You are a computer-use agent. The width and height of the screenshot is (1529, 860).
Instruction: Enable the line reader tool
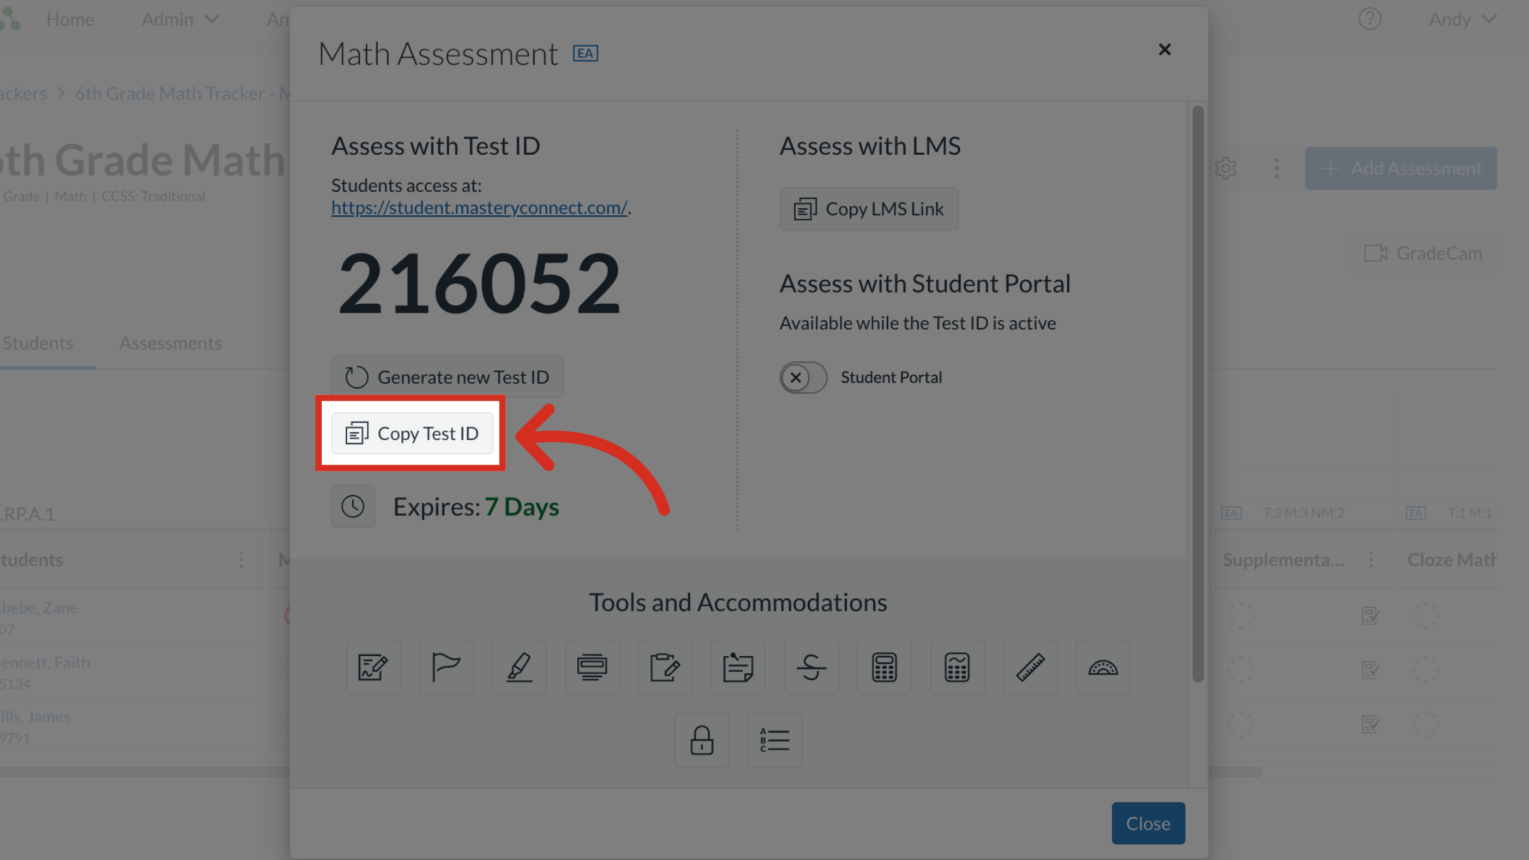(592, 668)
